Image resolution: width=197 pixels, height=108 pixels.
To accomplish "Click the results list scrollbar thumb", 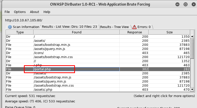I will 192,49.
